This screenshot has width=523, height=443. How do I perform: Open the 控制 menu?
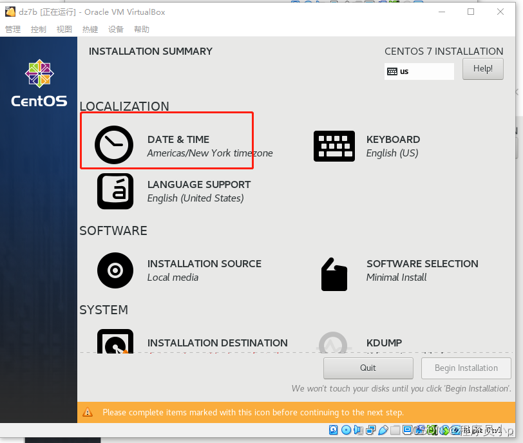[39, 30]
